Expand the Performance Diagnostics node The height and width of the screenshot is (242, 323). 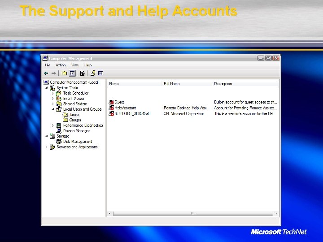[x=53, y=125]
